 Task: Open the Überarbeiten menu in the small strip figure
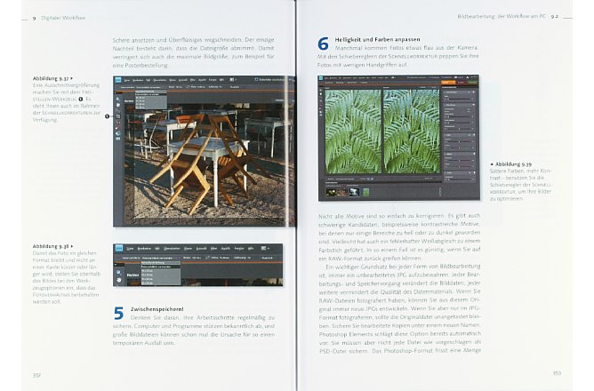(x=172, y=249)
